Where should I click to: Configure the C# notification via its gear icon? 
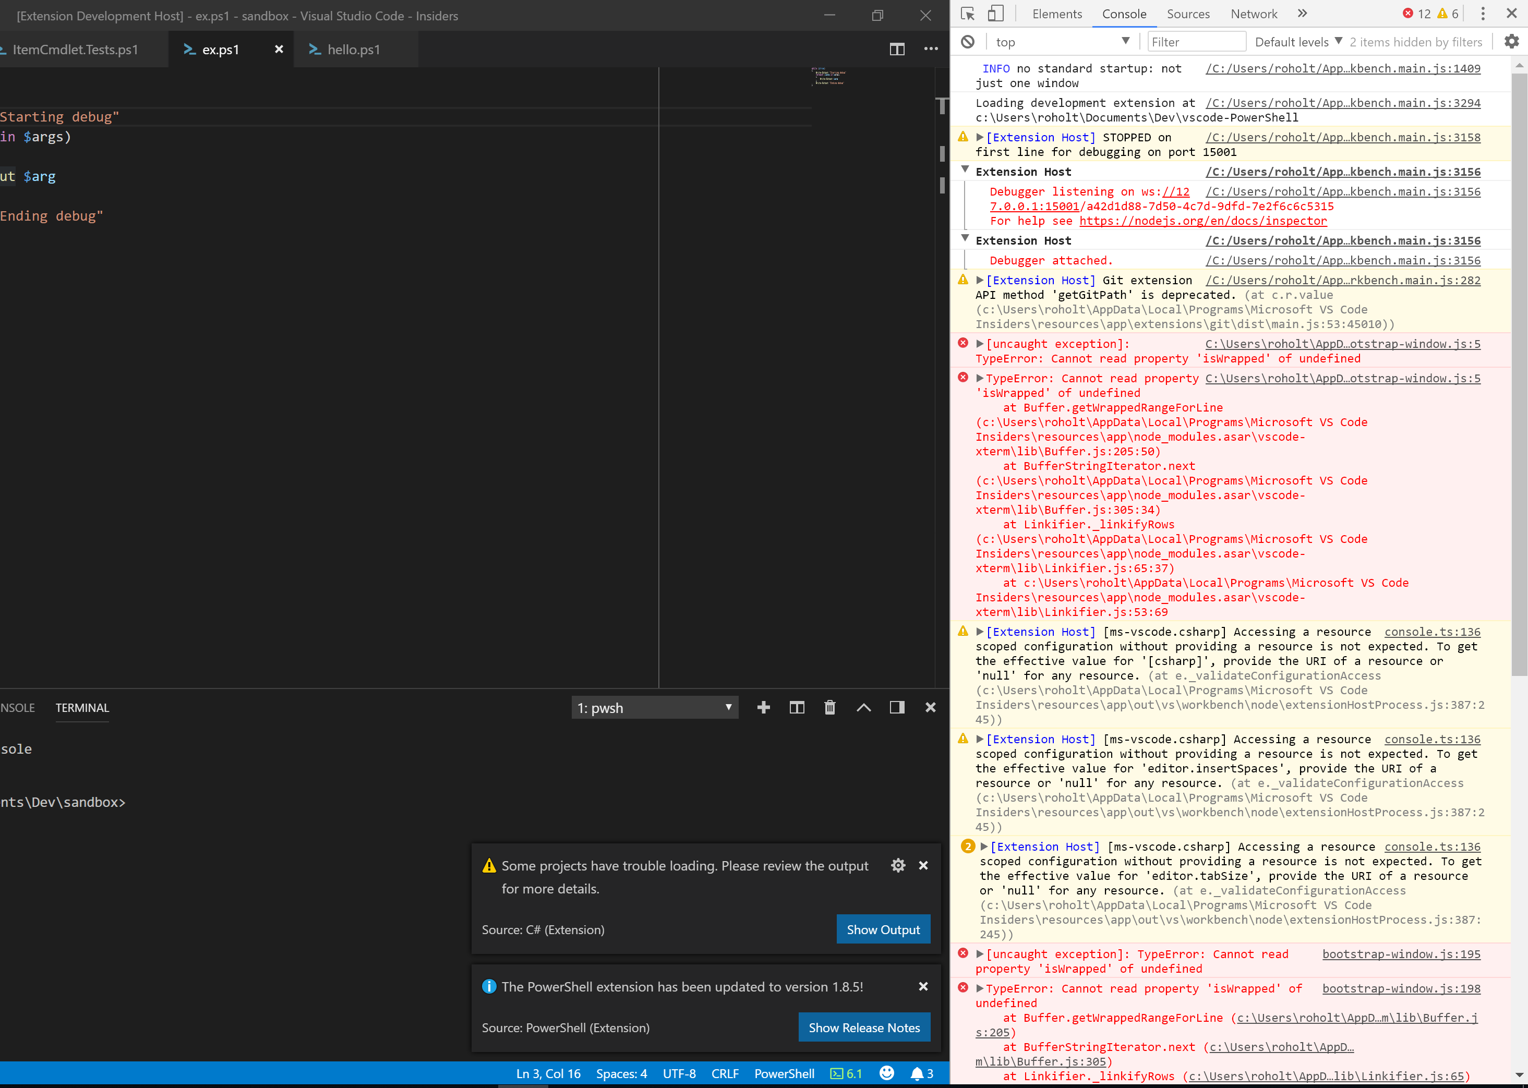(x=898, y=865)
